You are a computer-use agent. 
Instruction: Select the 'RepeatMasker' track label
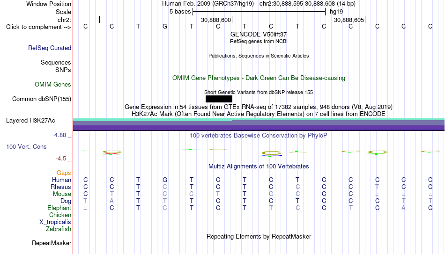point(52,243)
